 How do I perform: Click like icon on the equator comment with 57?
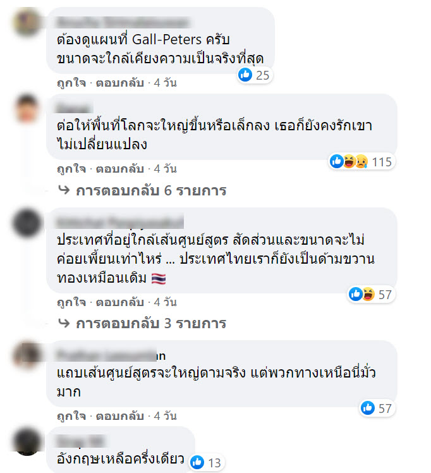pos(368,408)
